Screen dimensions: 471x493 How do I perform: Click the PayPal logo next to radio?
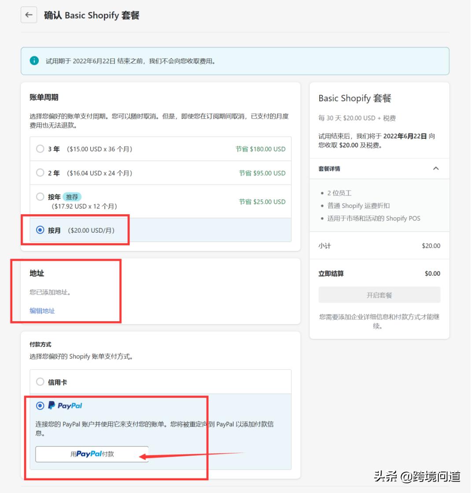pos(65,405)
